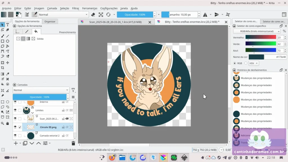The width and height of the screenshot is (288, 162).
Task: Add a new layer with the plus button
Action: 16,143
